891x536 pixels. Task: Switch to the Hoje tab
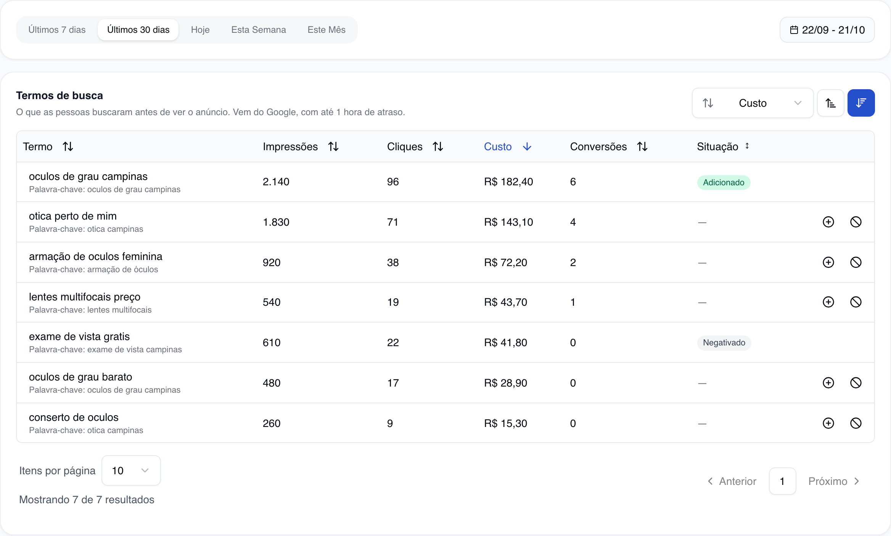tap(200, 30)
